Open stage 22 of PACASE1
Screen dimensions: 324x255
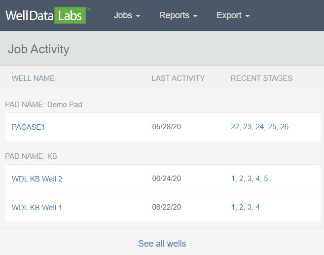tap(235, 127)
